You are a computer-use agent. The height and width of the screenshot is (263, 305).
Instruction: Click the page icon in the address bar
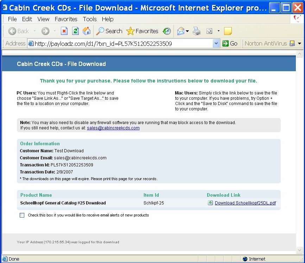click(31, 43)
